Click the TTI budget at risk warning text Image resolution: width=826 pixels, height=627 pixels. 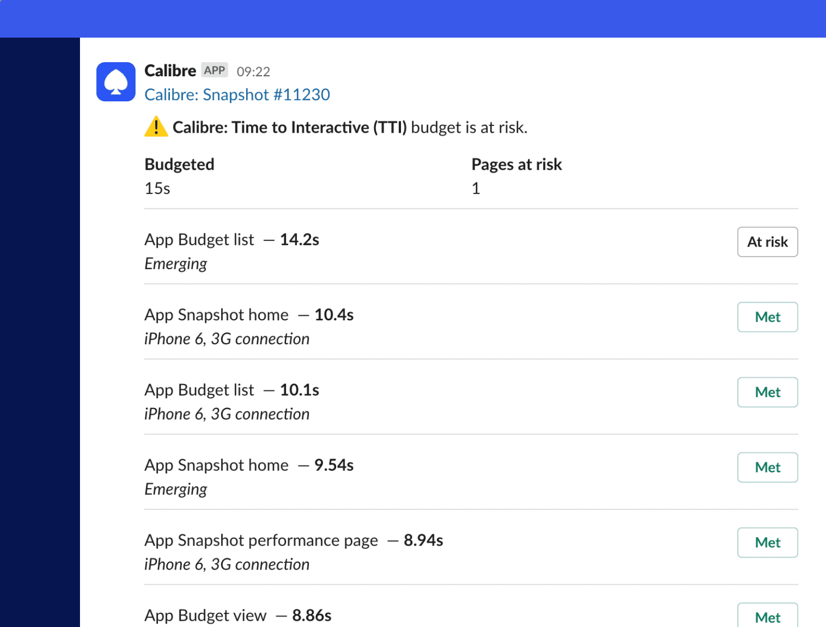(350, 127)
